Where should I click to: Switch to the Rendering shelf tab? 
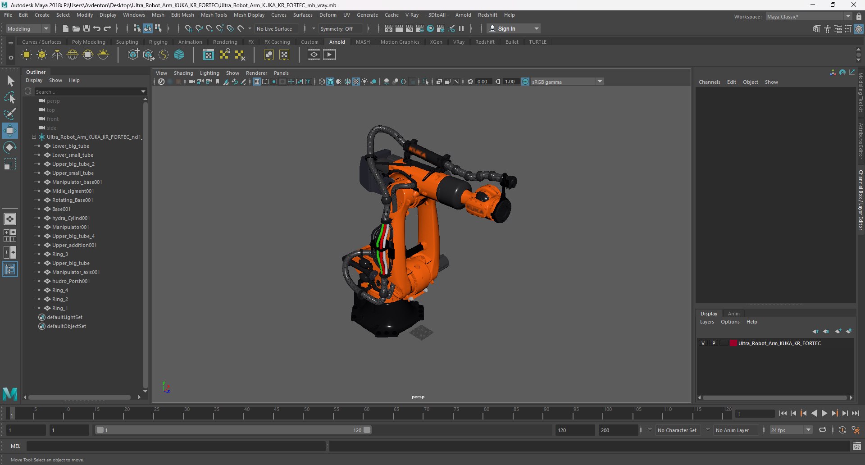point(225,42)
